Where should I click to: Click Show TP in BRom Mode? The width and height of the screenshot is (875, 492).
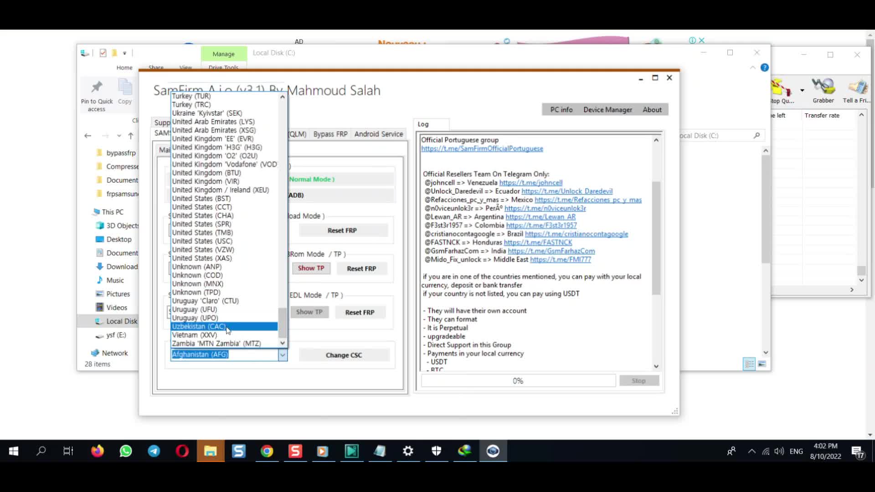coord(311,268)
